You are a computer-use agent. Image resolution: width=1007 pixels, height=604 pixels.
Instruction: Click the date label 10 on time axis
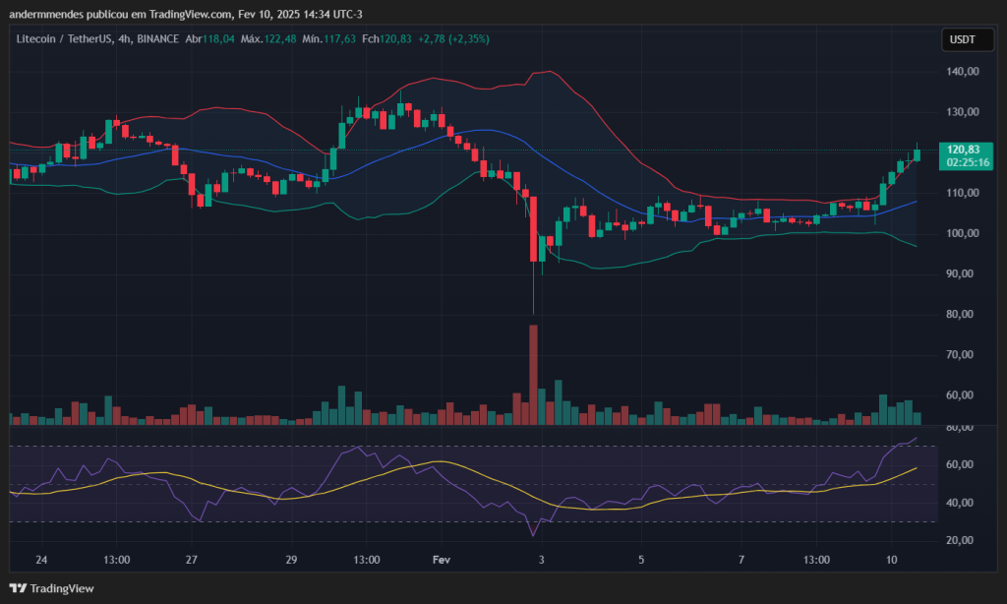tap(891, 560)
